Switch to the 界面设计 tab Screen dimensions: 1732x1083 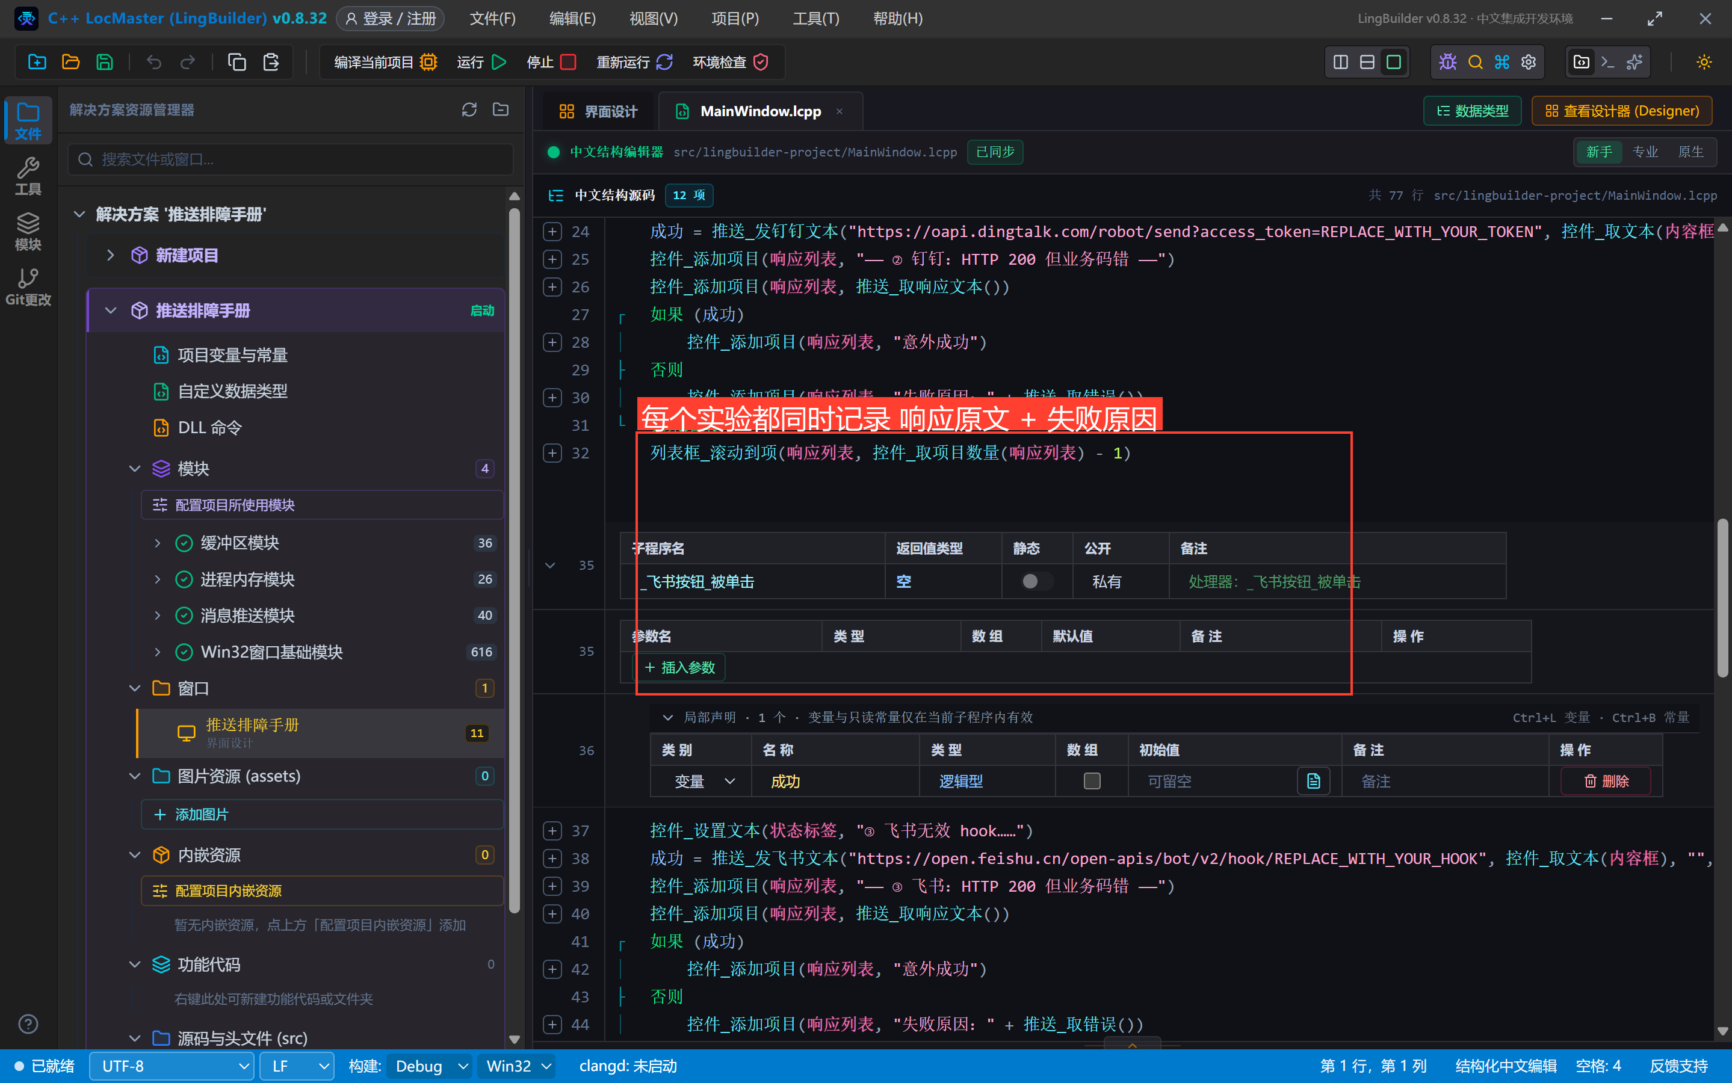[598, 111]
